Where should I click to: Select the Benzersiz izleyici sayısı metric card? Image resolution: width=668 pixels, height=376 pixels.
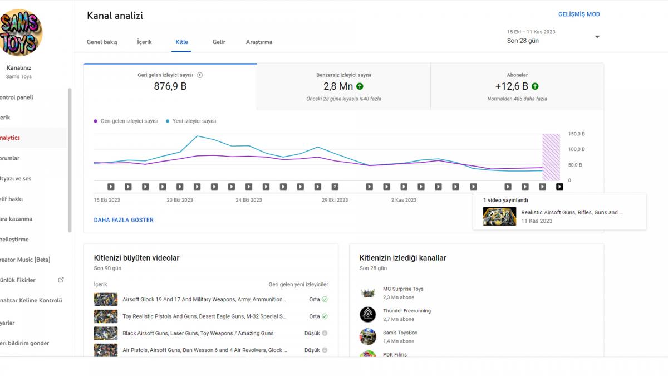click(343, 86)
